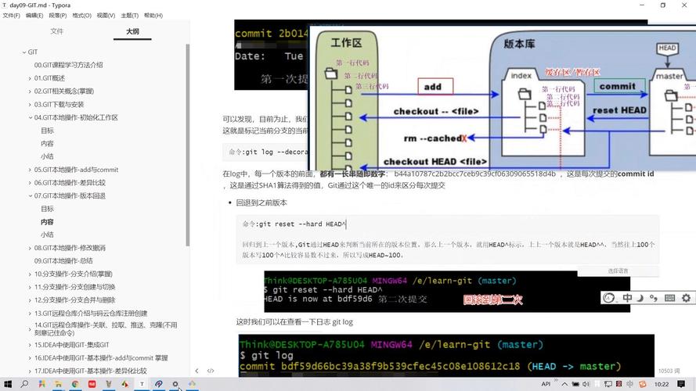Toggle the IME half-moon width icon

(640, 298)
